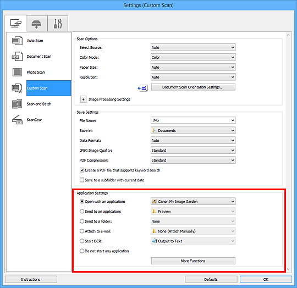Viewport: 297px width, 288px height.
Task: Open the Data Format dropdown
Action: coord(193,141)
